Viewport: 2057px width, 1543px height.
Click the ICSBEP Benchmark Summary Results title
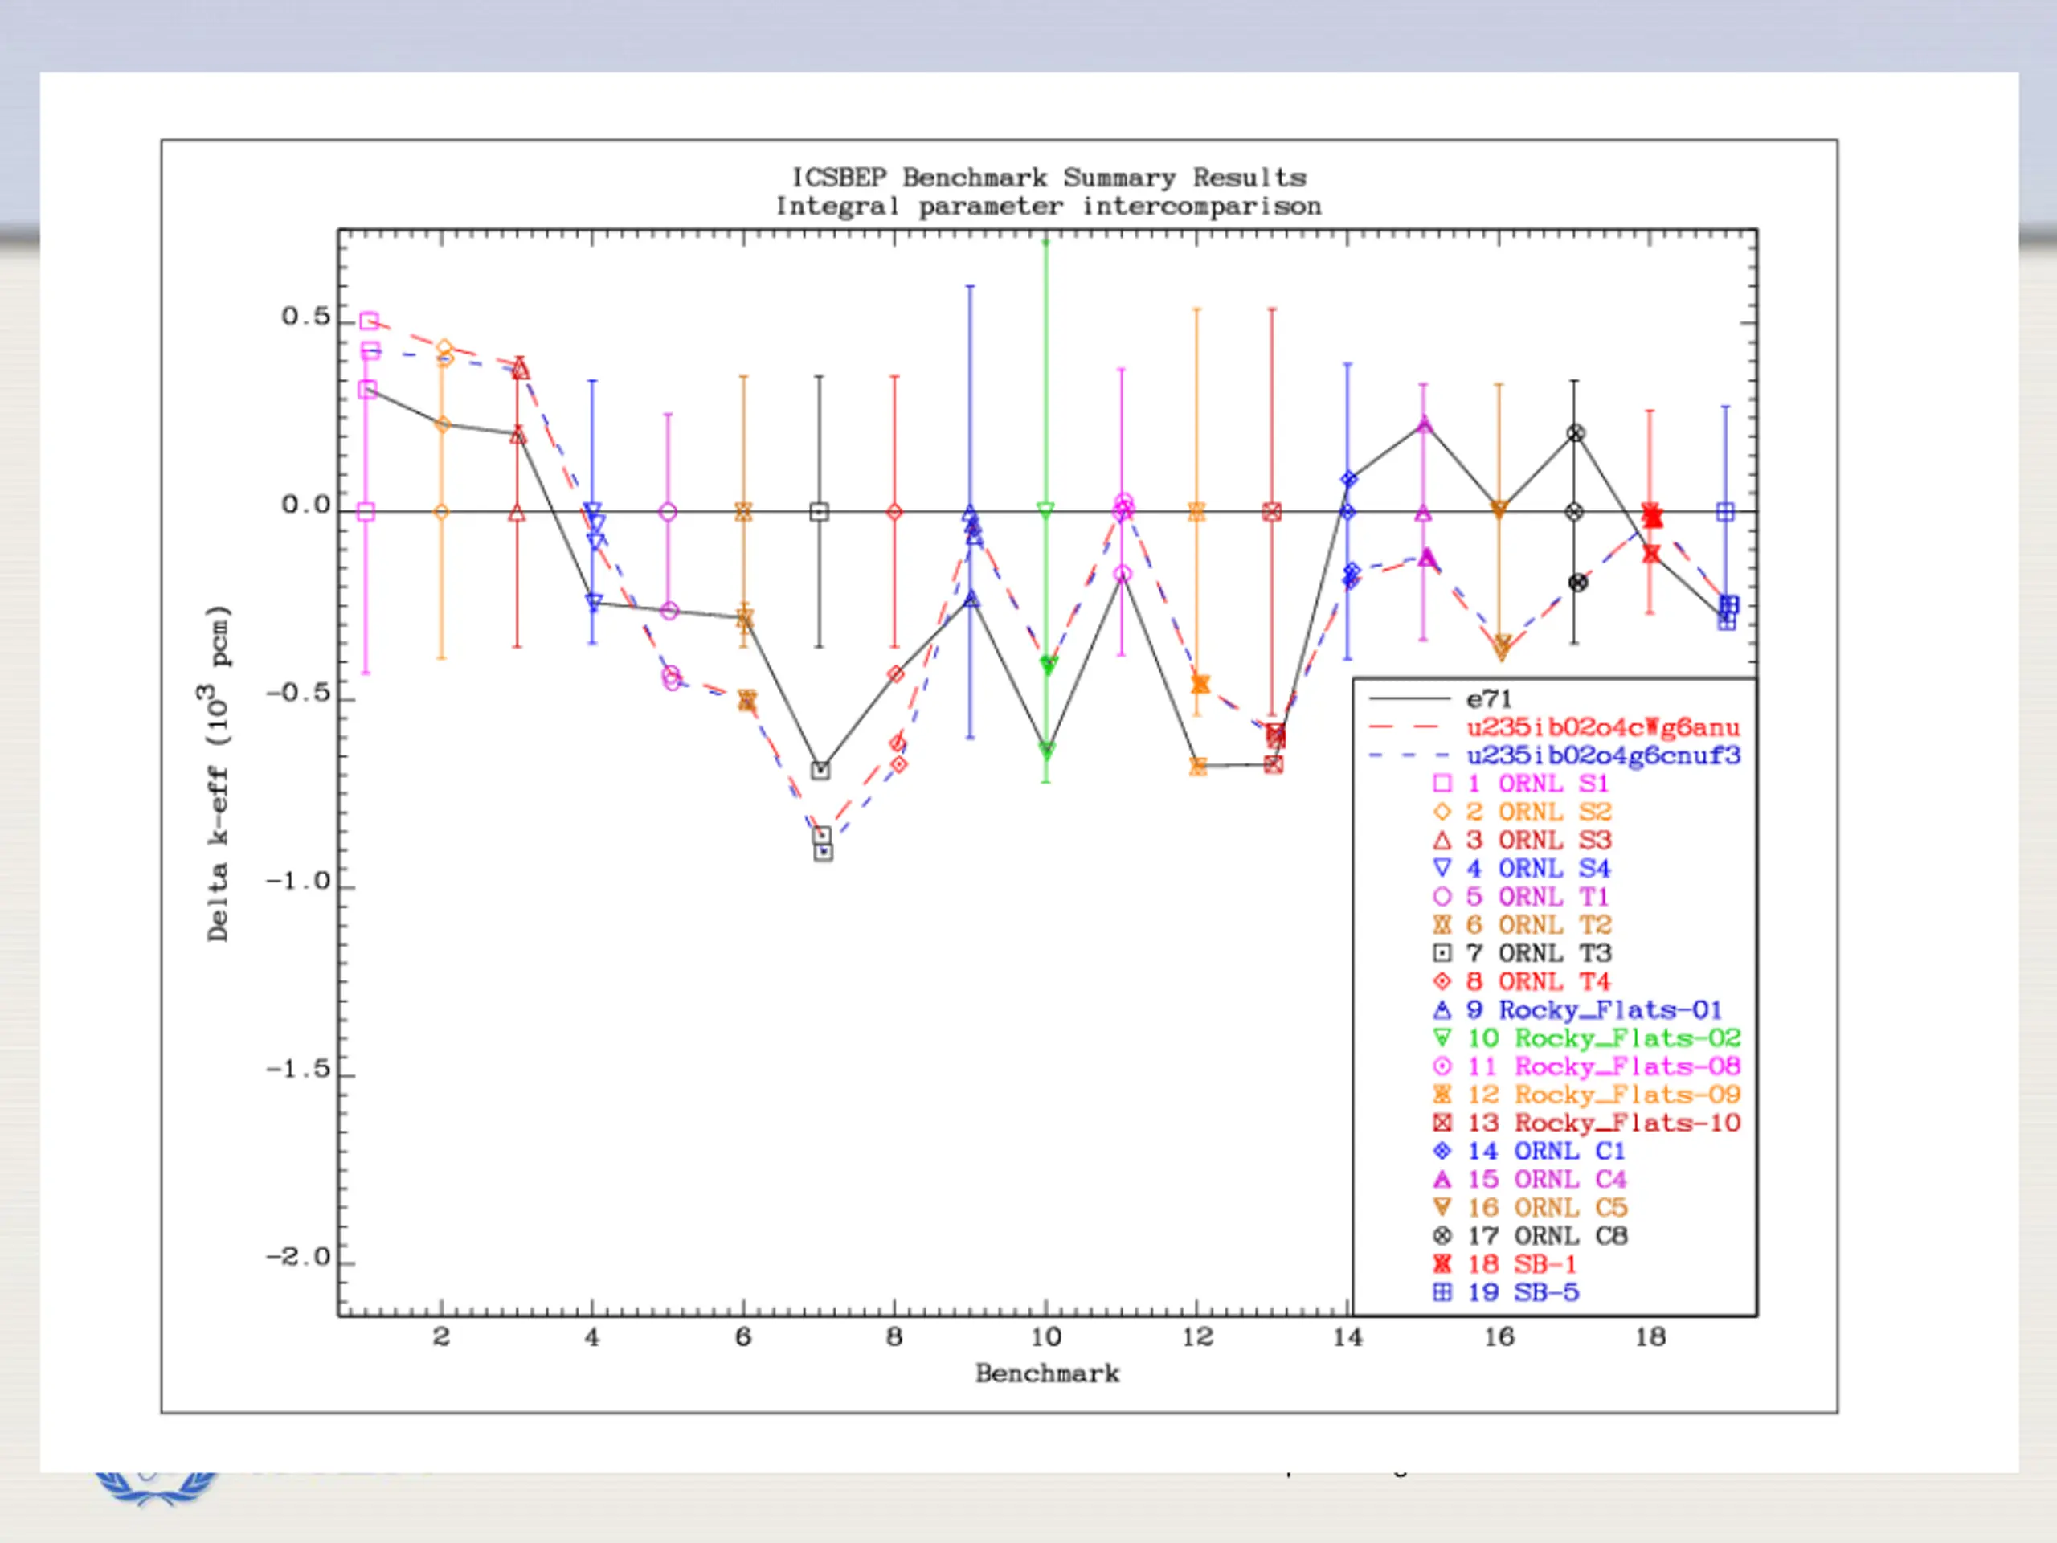click(1048, 178)
